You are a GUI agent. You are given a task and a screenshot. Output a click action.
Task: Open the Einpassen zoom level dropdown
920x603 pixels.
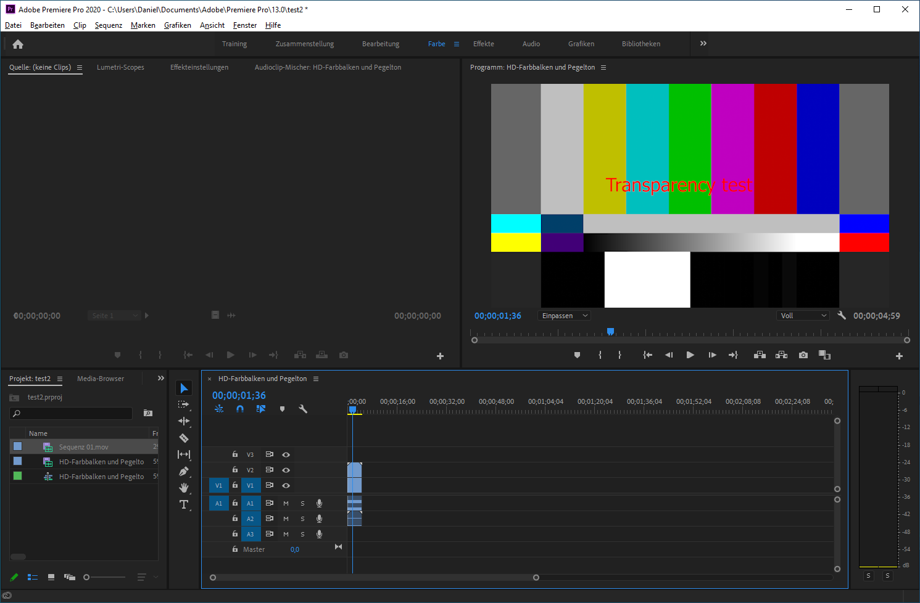click(x=565, y=316)
